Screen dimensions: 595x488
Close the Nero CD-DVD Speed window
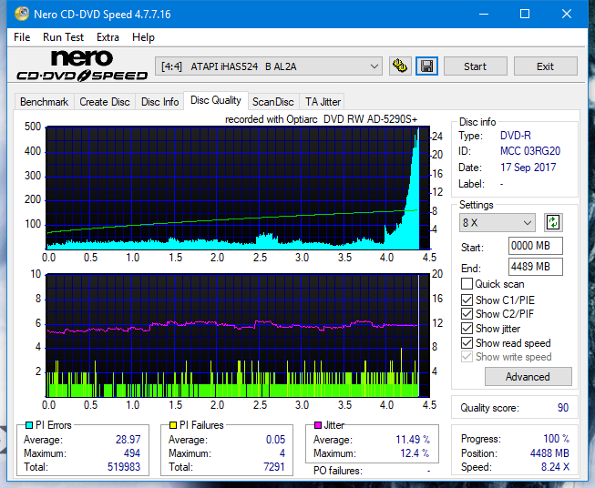tap(567, 14)
